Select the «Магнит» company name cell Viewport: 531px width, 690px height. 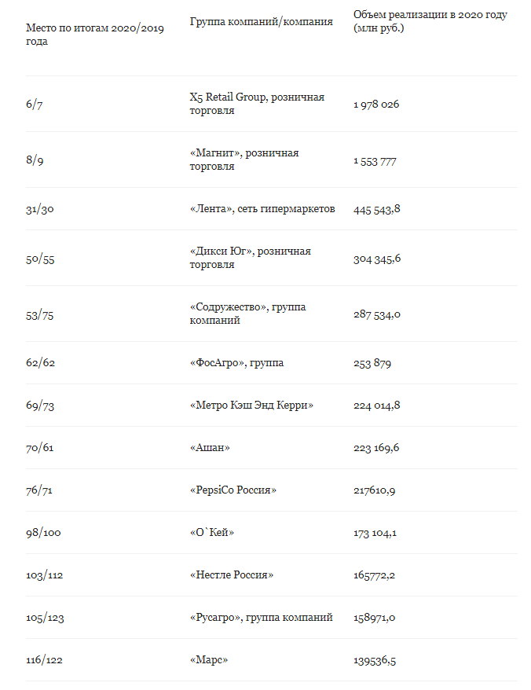click(244, 160)
